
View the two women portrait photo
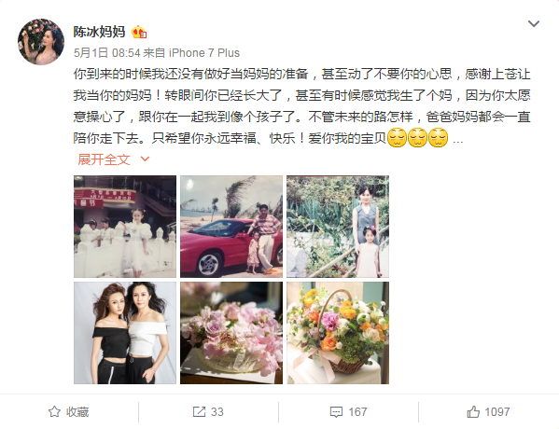click(x=125, y=333)
